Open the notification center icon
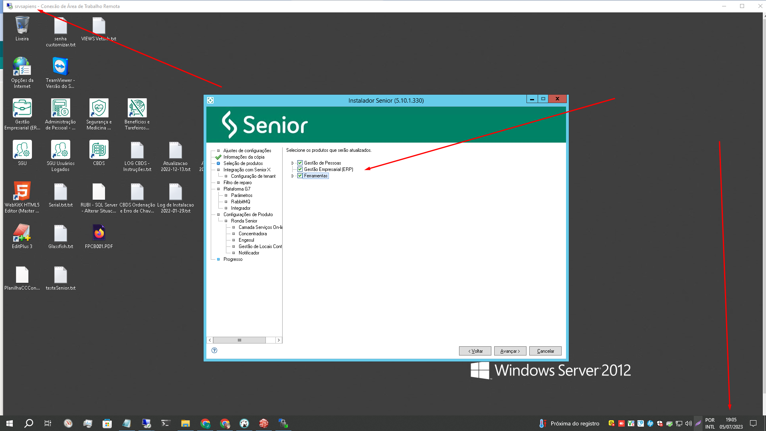766x431 pixels. pyautogui.click(x=753, y=423)
